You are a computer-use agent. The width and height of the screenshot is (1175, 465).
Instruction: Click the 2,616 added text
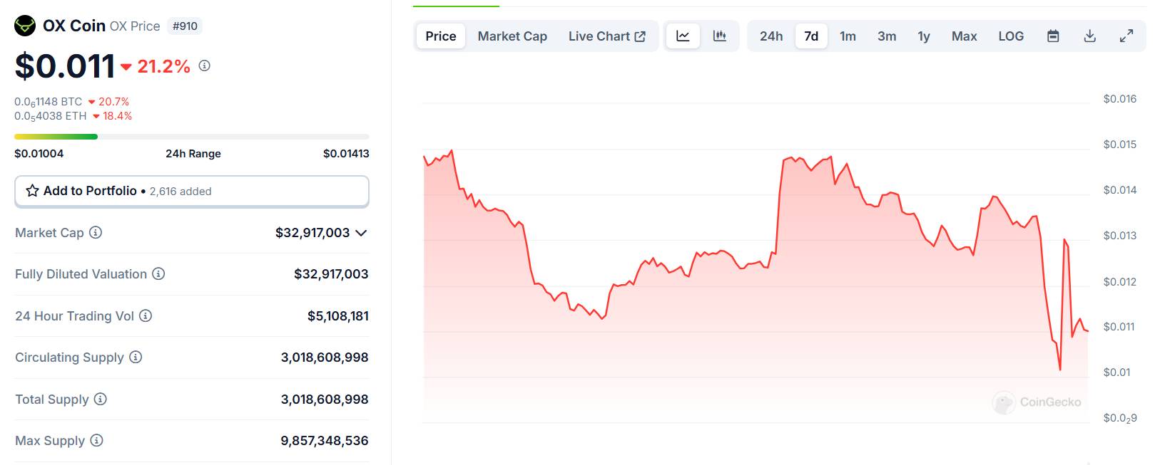(x=180, y=192)
